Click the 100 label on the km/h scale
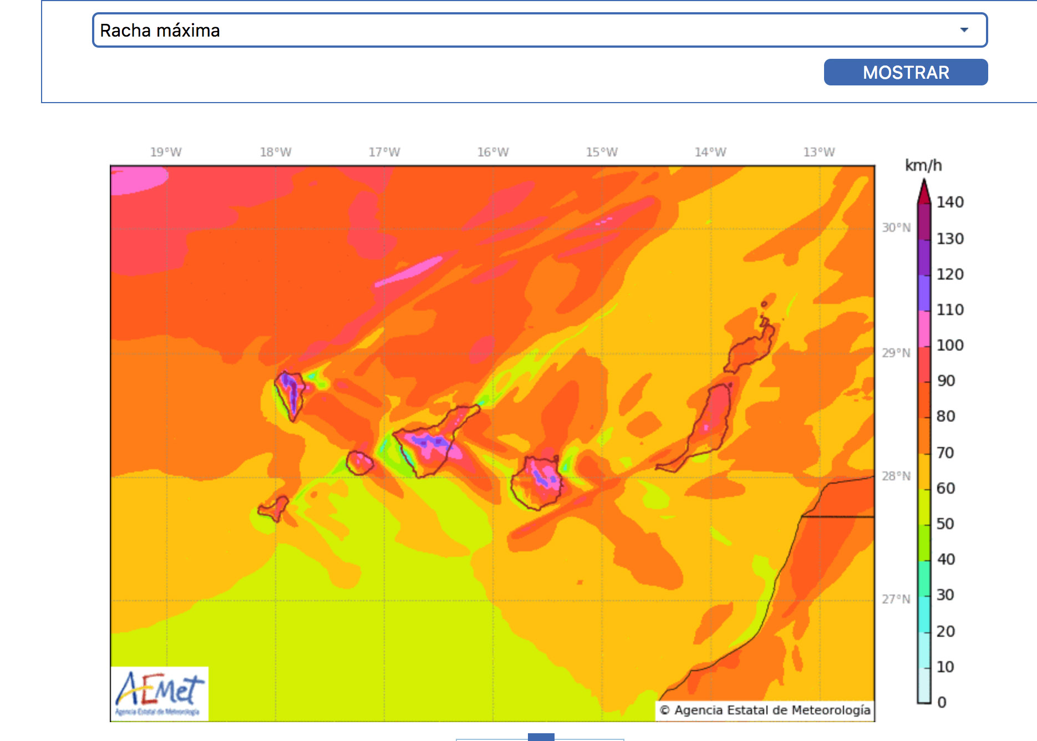The width and height of the screenshot is (1037, 741). pyautogui.click(x=950, y=345)
